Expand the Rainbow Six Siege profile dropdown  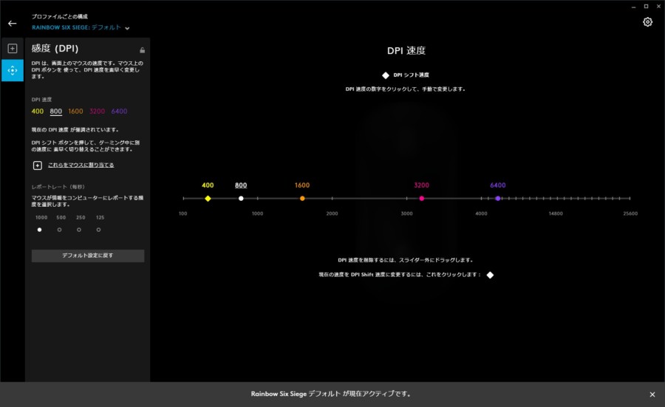click(127, 28)
